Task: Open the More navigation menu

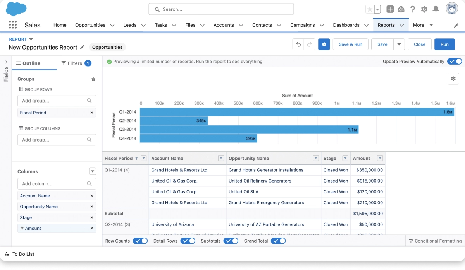Action: click(423, 25)
